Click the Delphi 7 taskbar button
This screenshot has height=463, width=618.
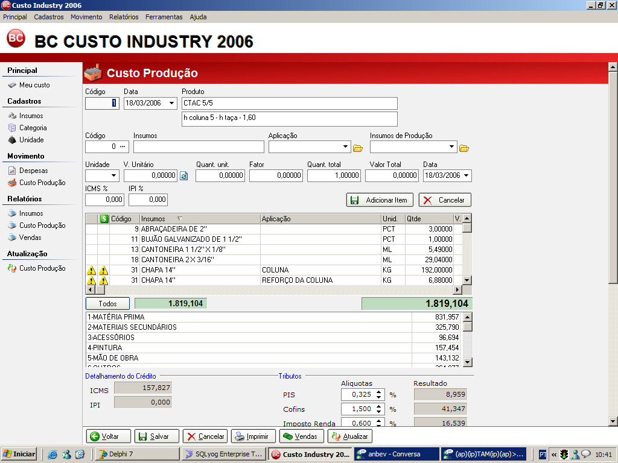[138, 454]
